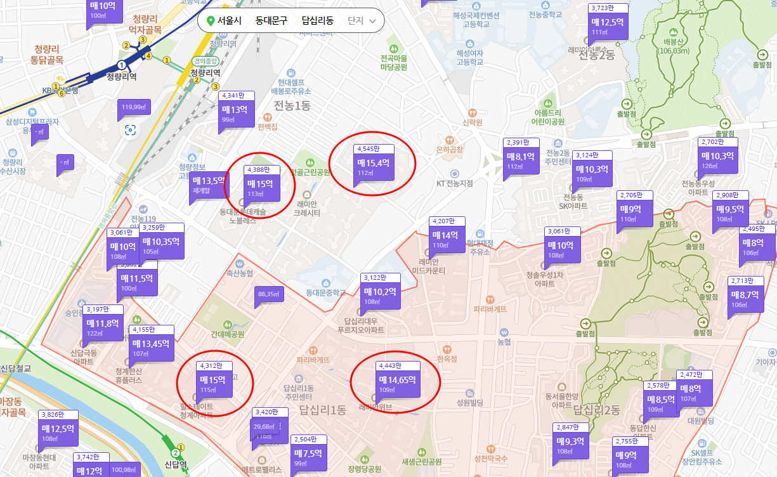
Task: Click the 신답역 subway station icon
Action: pyautogui.click(x=176, y=452)
